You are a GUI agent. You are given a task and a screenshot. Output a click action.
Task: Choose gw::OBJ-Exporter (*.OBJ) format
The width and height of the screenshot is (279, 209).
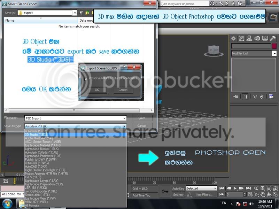click(x=76, y=191)
